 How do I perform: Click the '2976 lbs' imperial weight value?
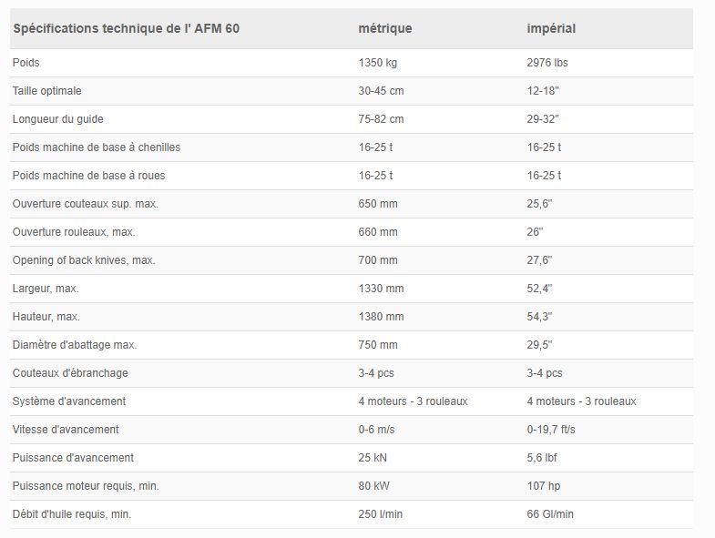pyautogui.click(x=547, y=63)
